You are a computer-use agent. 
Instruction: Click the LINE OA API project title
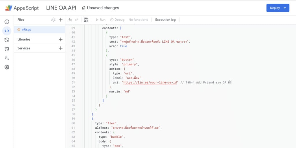(61, 8)
